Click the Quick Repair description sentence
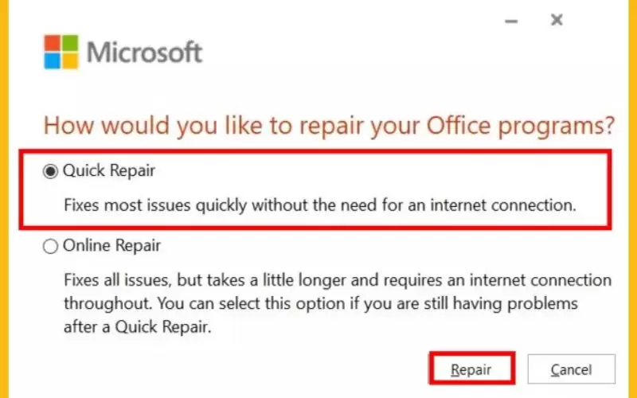The height and width of the screenshot is (398, 637). 320,205
